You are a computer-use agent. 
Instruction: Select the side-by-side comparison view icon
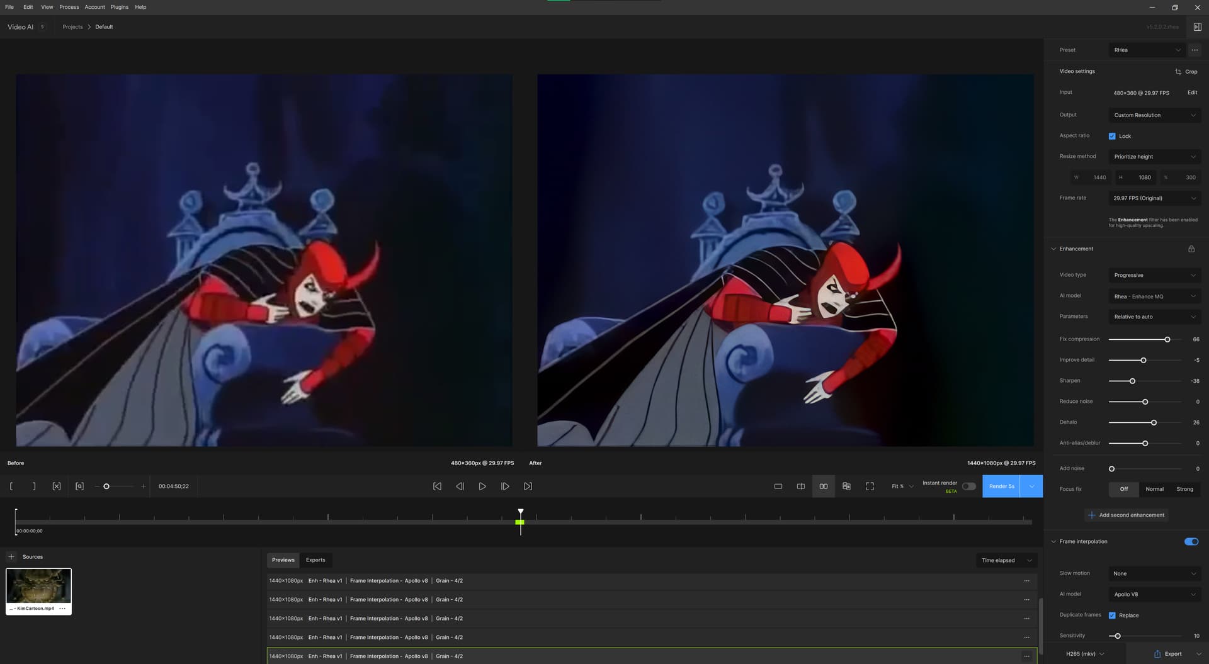(824, 487)
